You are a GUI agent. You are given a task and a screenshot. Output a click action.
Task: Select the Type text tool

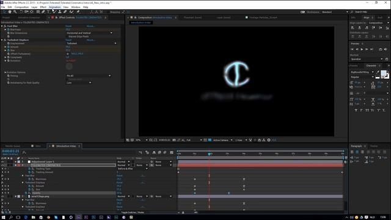(48, 12)
